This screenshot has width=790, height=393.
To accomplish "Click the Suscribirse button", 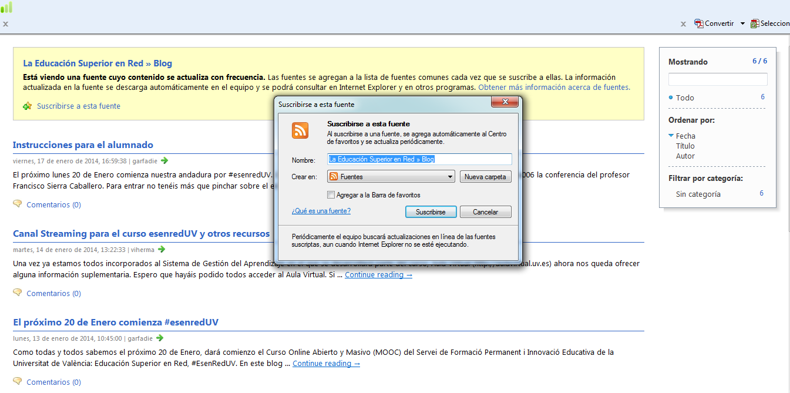I will (x=431, y=211).
